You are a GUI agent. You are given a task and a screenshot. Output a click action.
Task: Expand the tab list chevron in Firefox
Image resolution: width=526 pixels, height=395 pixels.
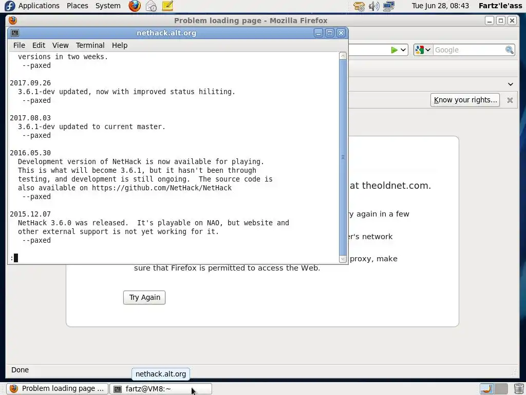pyautogui.click(x=510, y=84)
